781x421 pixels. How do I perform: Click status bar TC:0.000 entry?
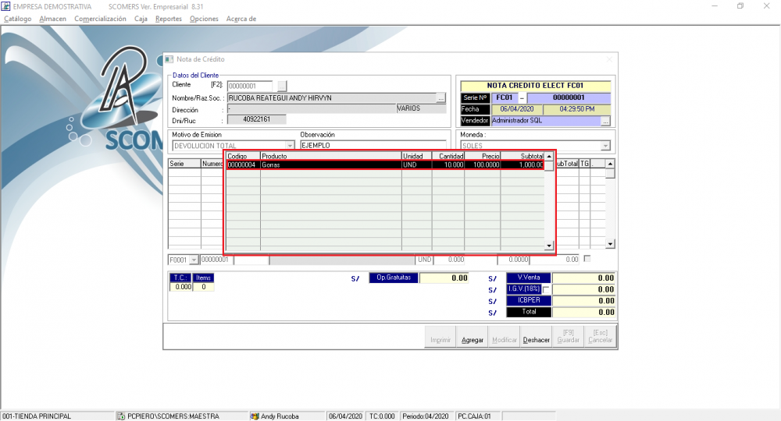[382, 416]
